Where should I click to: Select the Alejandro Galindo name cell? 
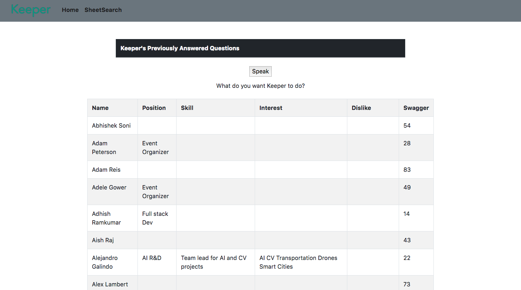pyautogui.click(x=113, y=262)
